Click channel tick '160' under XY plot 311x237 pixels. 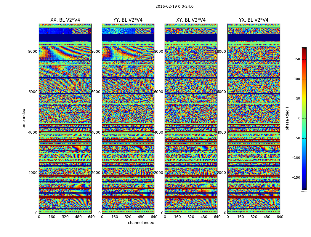pos(178,217)
